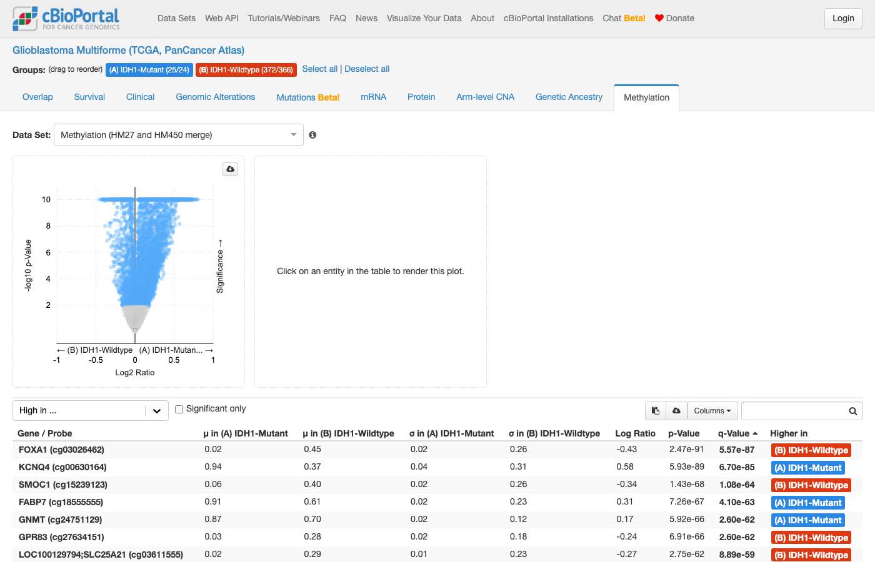The height and width of the screenshot is (562, 875).
Task: Open the Data Sets menu item
Action: coord(176,18)
